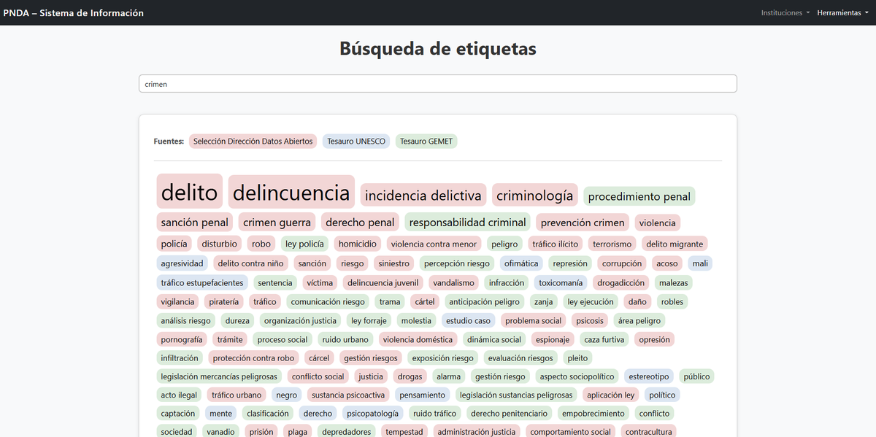Click the 'caza furtiva' tag

604,339
